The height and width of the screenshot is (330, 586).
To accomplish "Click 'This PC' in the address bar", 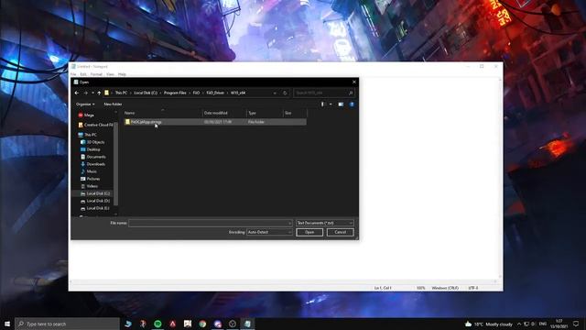I will pos(121,93).
